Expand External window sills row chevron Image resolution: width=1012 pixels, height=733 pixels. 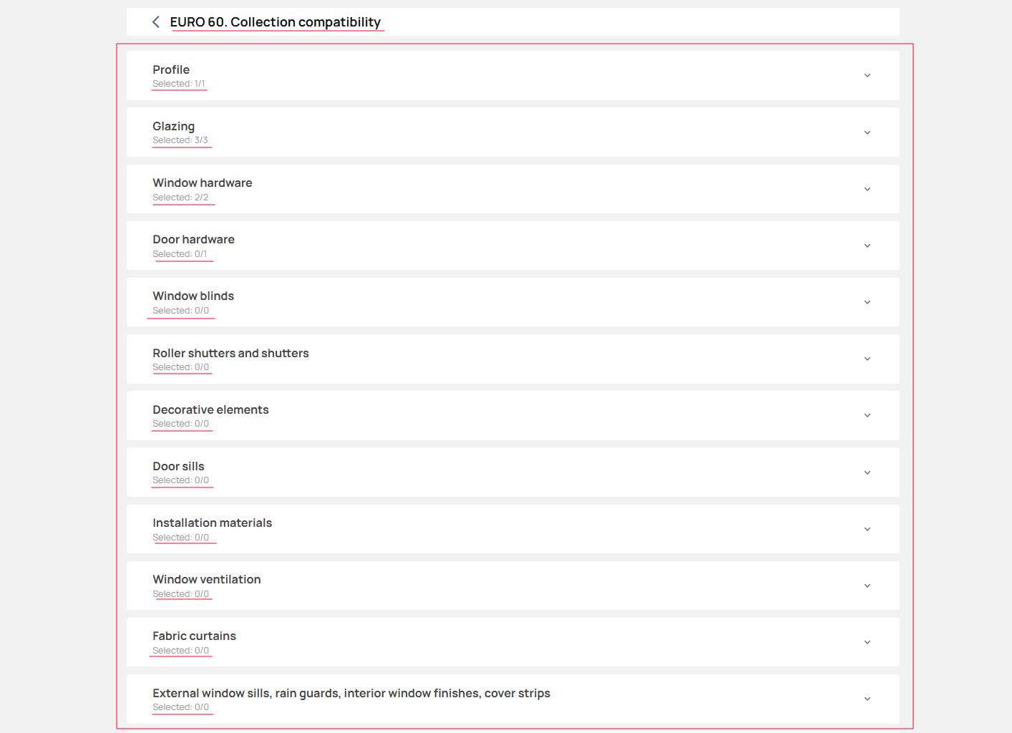pos(867,699)
